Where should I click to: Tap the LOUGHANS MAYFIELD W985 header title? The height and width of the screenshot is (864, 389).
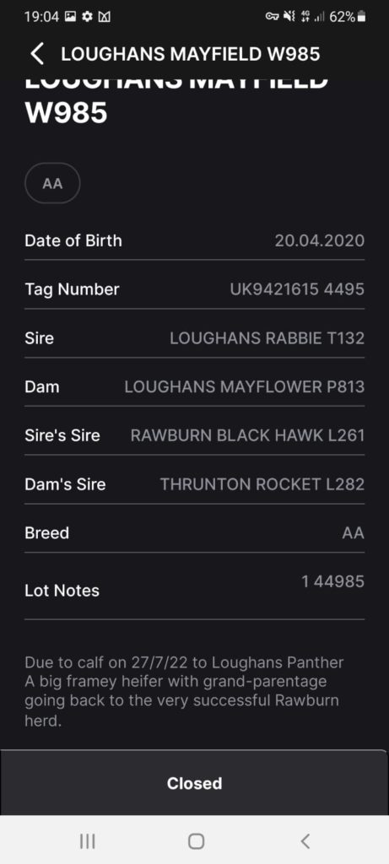click(190, 54)
